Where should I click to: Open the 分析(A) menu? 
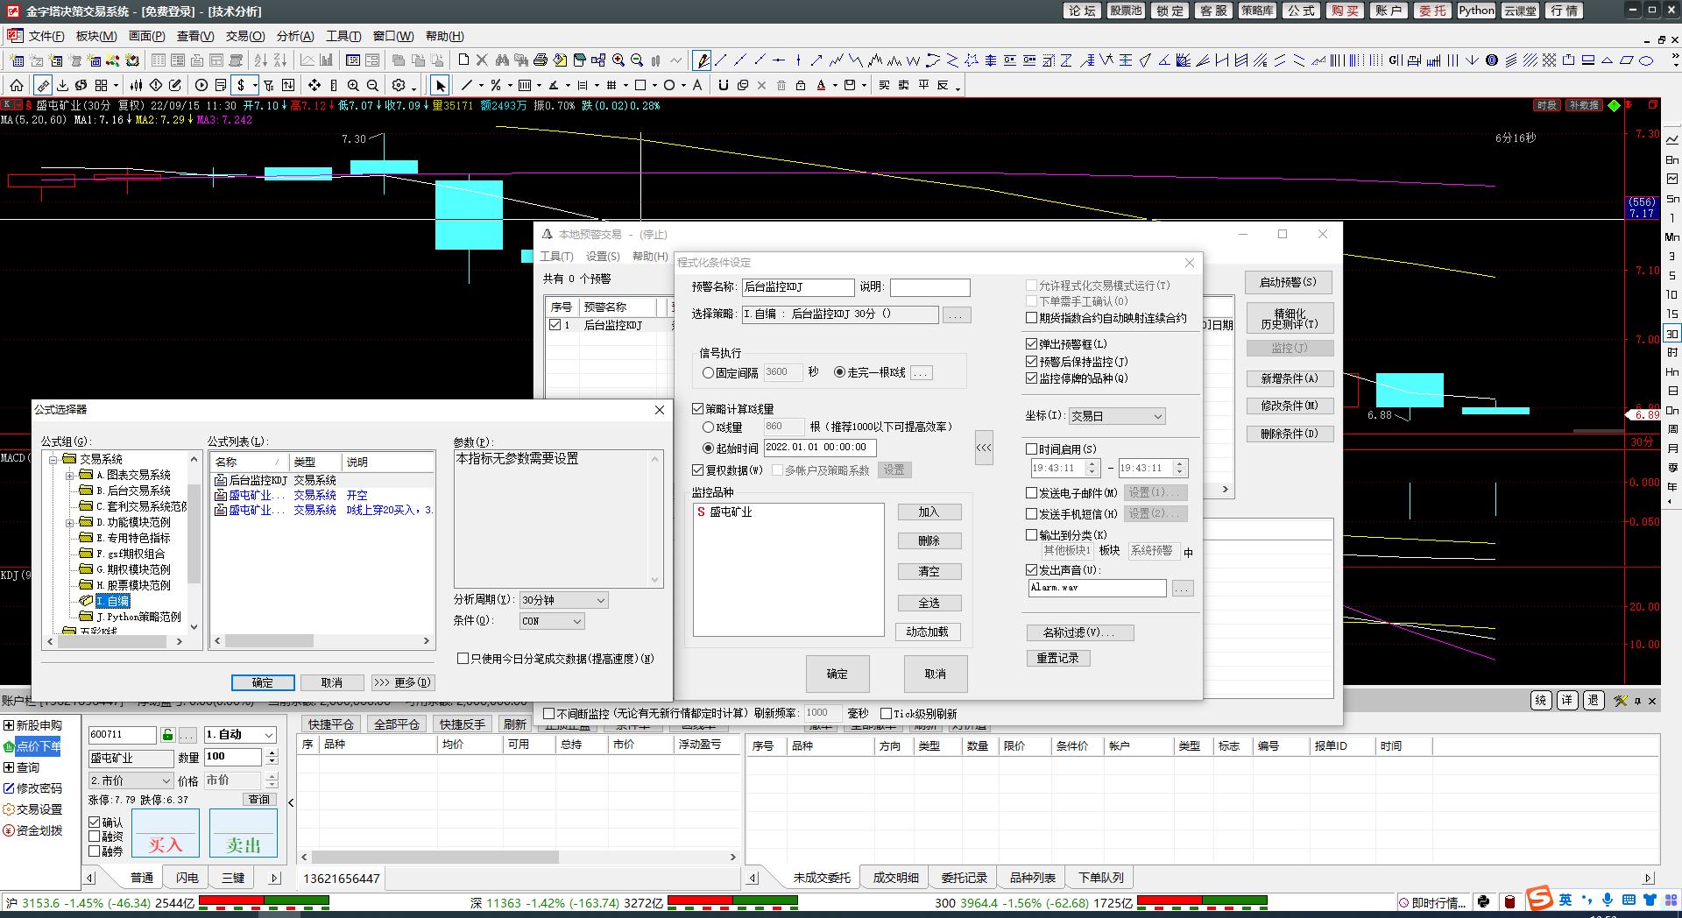(x=295, y=36)
